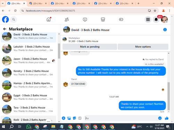Go to the Home feed icon
The image size is (174, 130).
(49, 19)
